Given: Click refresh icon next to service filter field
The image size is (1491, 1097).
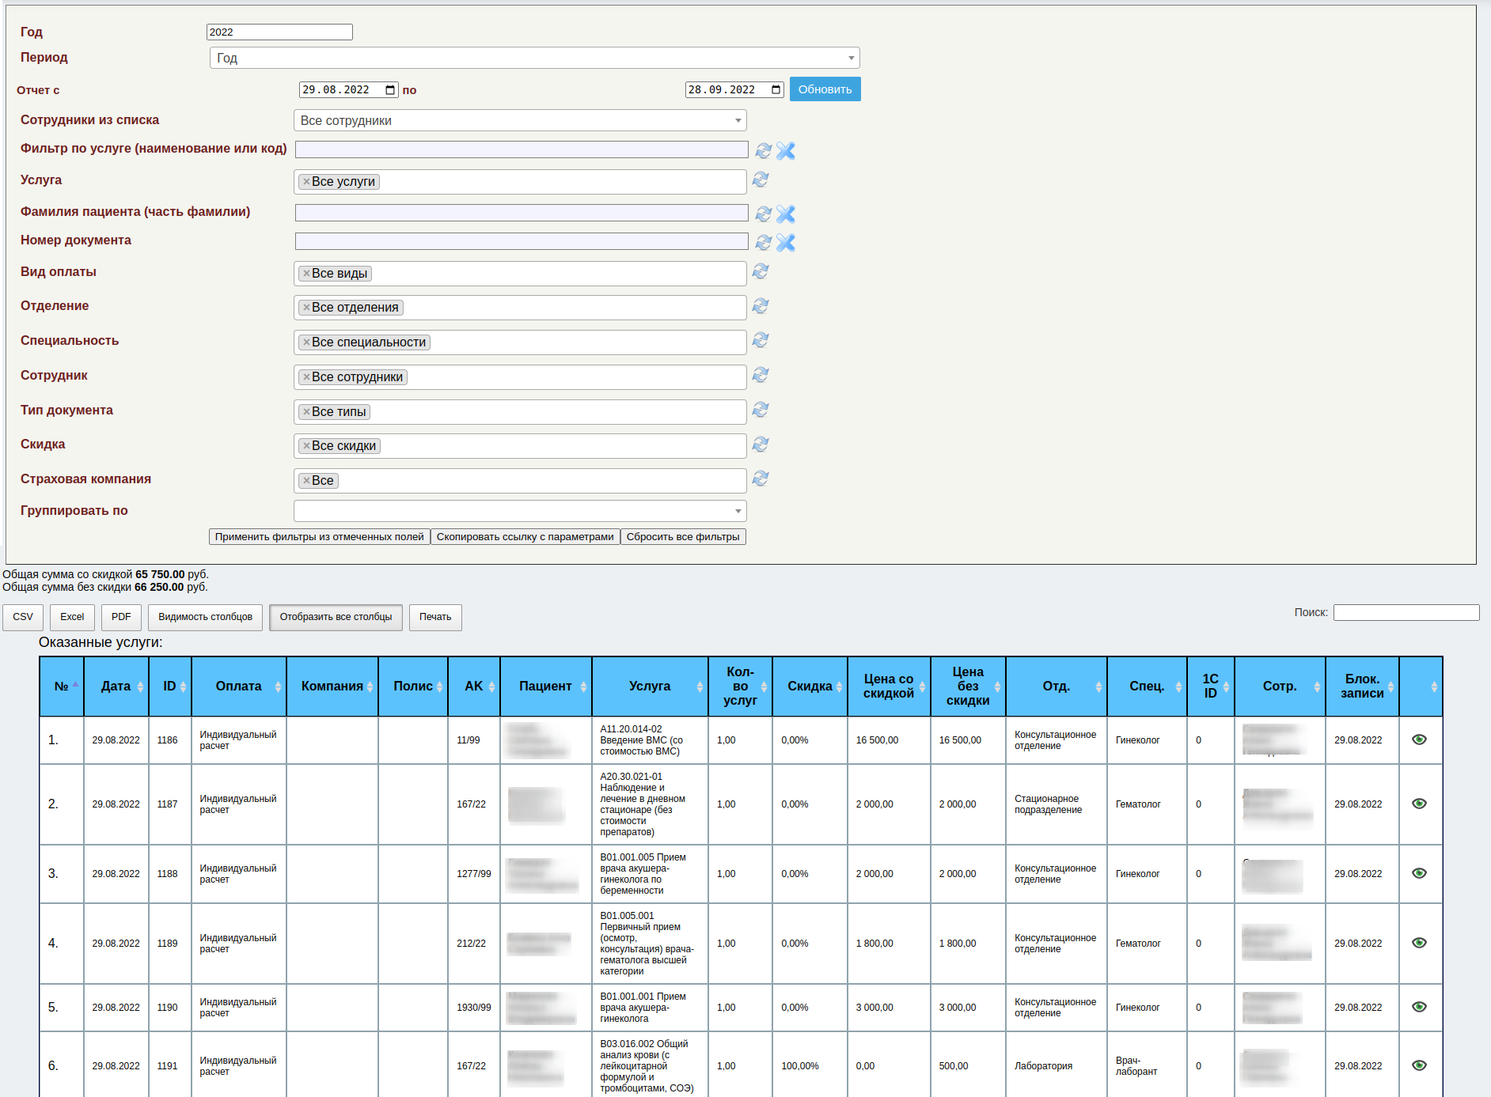Looking at the screenshot, I should point(763,150).
